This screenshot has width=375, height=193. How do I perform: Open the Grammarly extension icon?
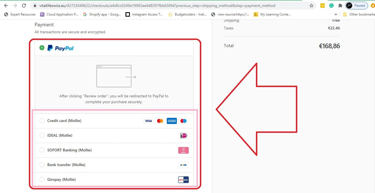click(x=331, y=6)
